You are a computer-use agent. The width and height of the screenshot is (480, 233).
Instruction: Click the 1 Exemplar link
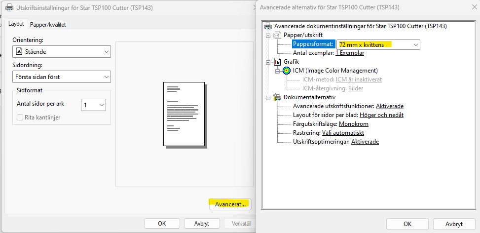point(350,53)
